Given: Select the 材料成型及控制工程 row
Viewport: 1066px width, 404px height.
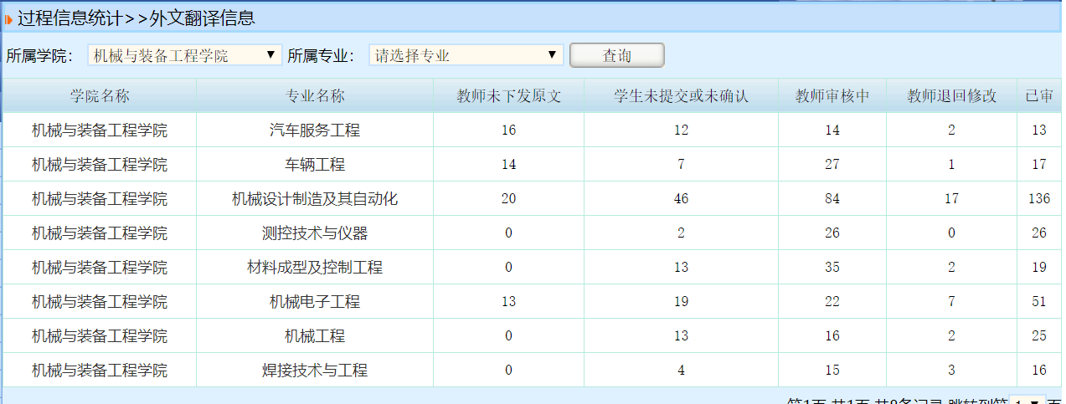Looking at the screenshot, I should (x=315, y=268).
